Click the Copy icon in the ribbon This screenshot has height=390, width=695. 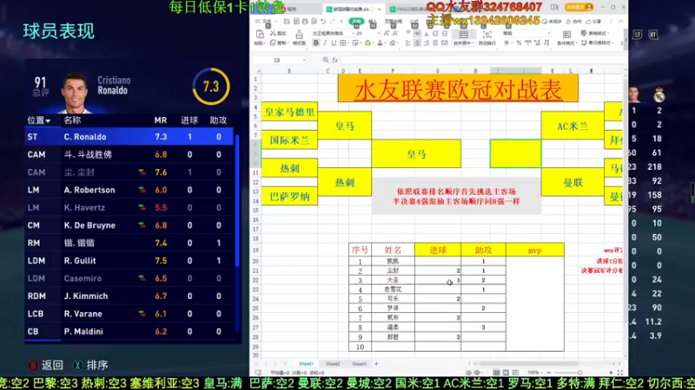273,42
